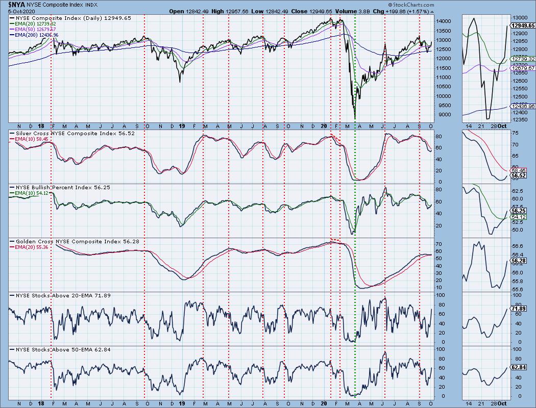The image size is (536, 408).
Task: Click the Open 12842.49 value
Action: click(x=189, y=11)
